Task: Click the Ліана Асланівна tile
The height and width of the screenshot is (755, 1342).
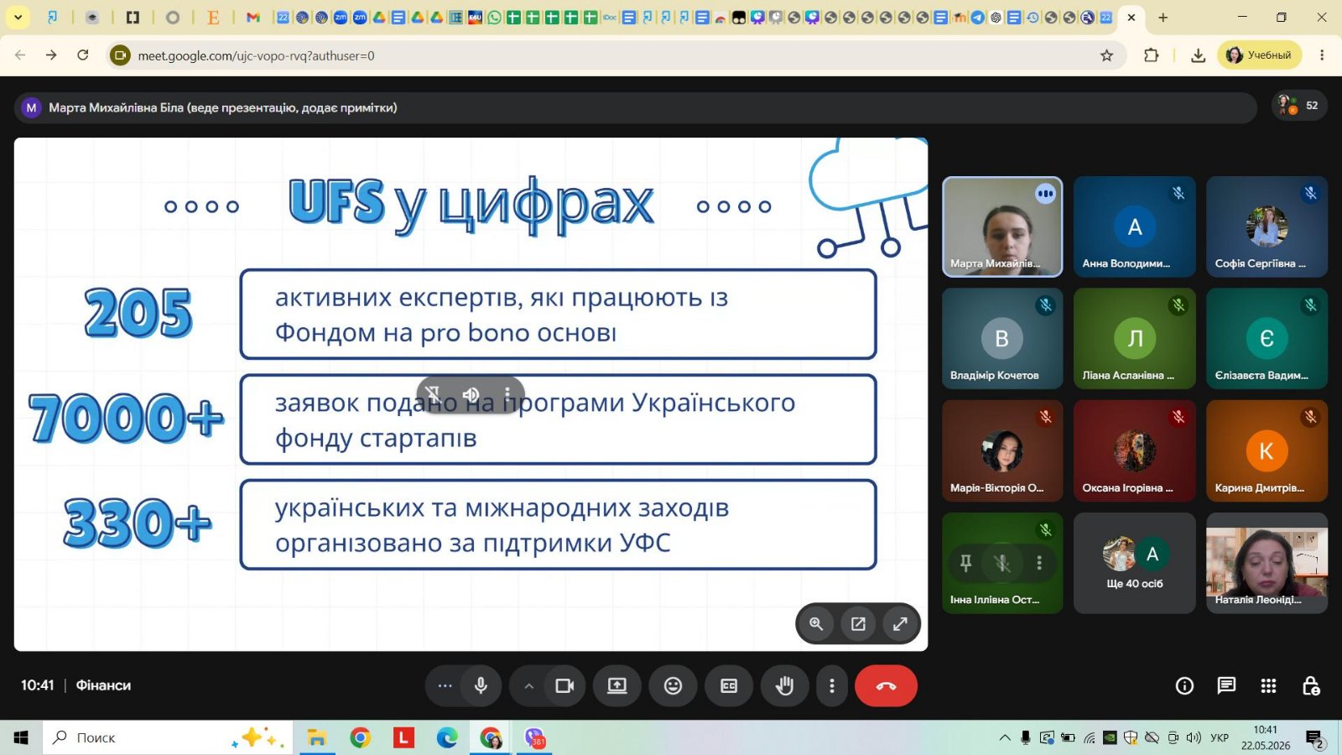Action: coord(1135,338)
